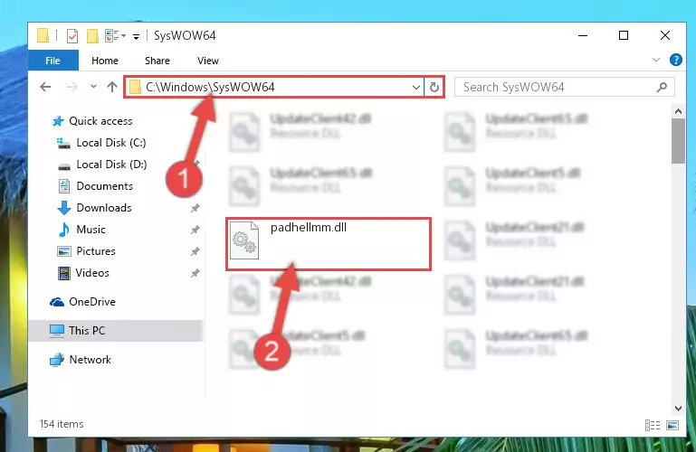Viewport: 696px width, 452px height.
Task: Click the scroll down arrow of file list
Action: pos(678,408)
